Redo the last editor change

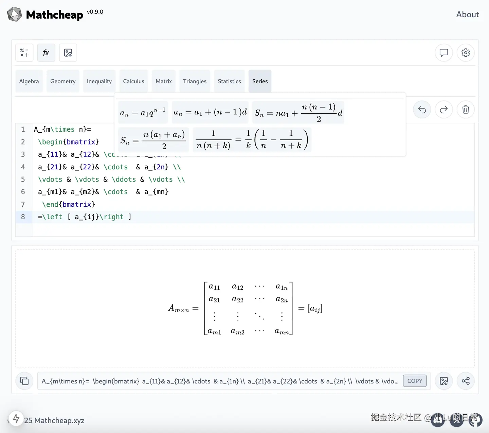(443, 110)
